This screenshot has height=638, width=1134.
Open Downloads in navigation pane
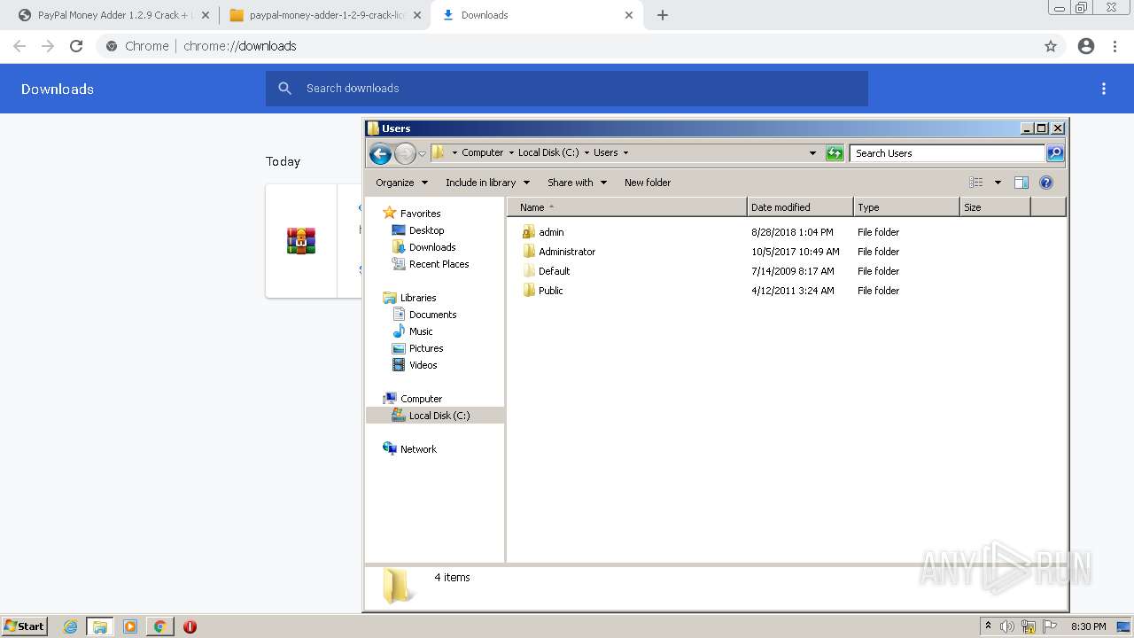pos(432,247)
